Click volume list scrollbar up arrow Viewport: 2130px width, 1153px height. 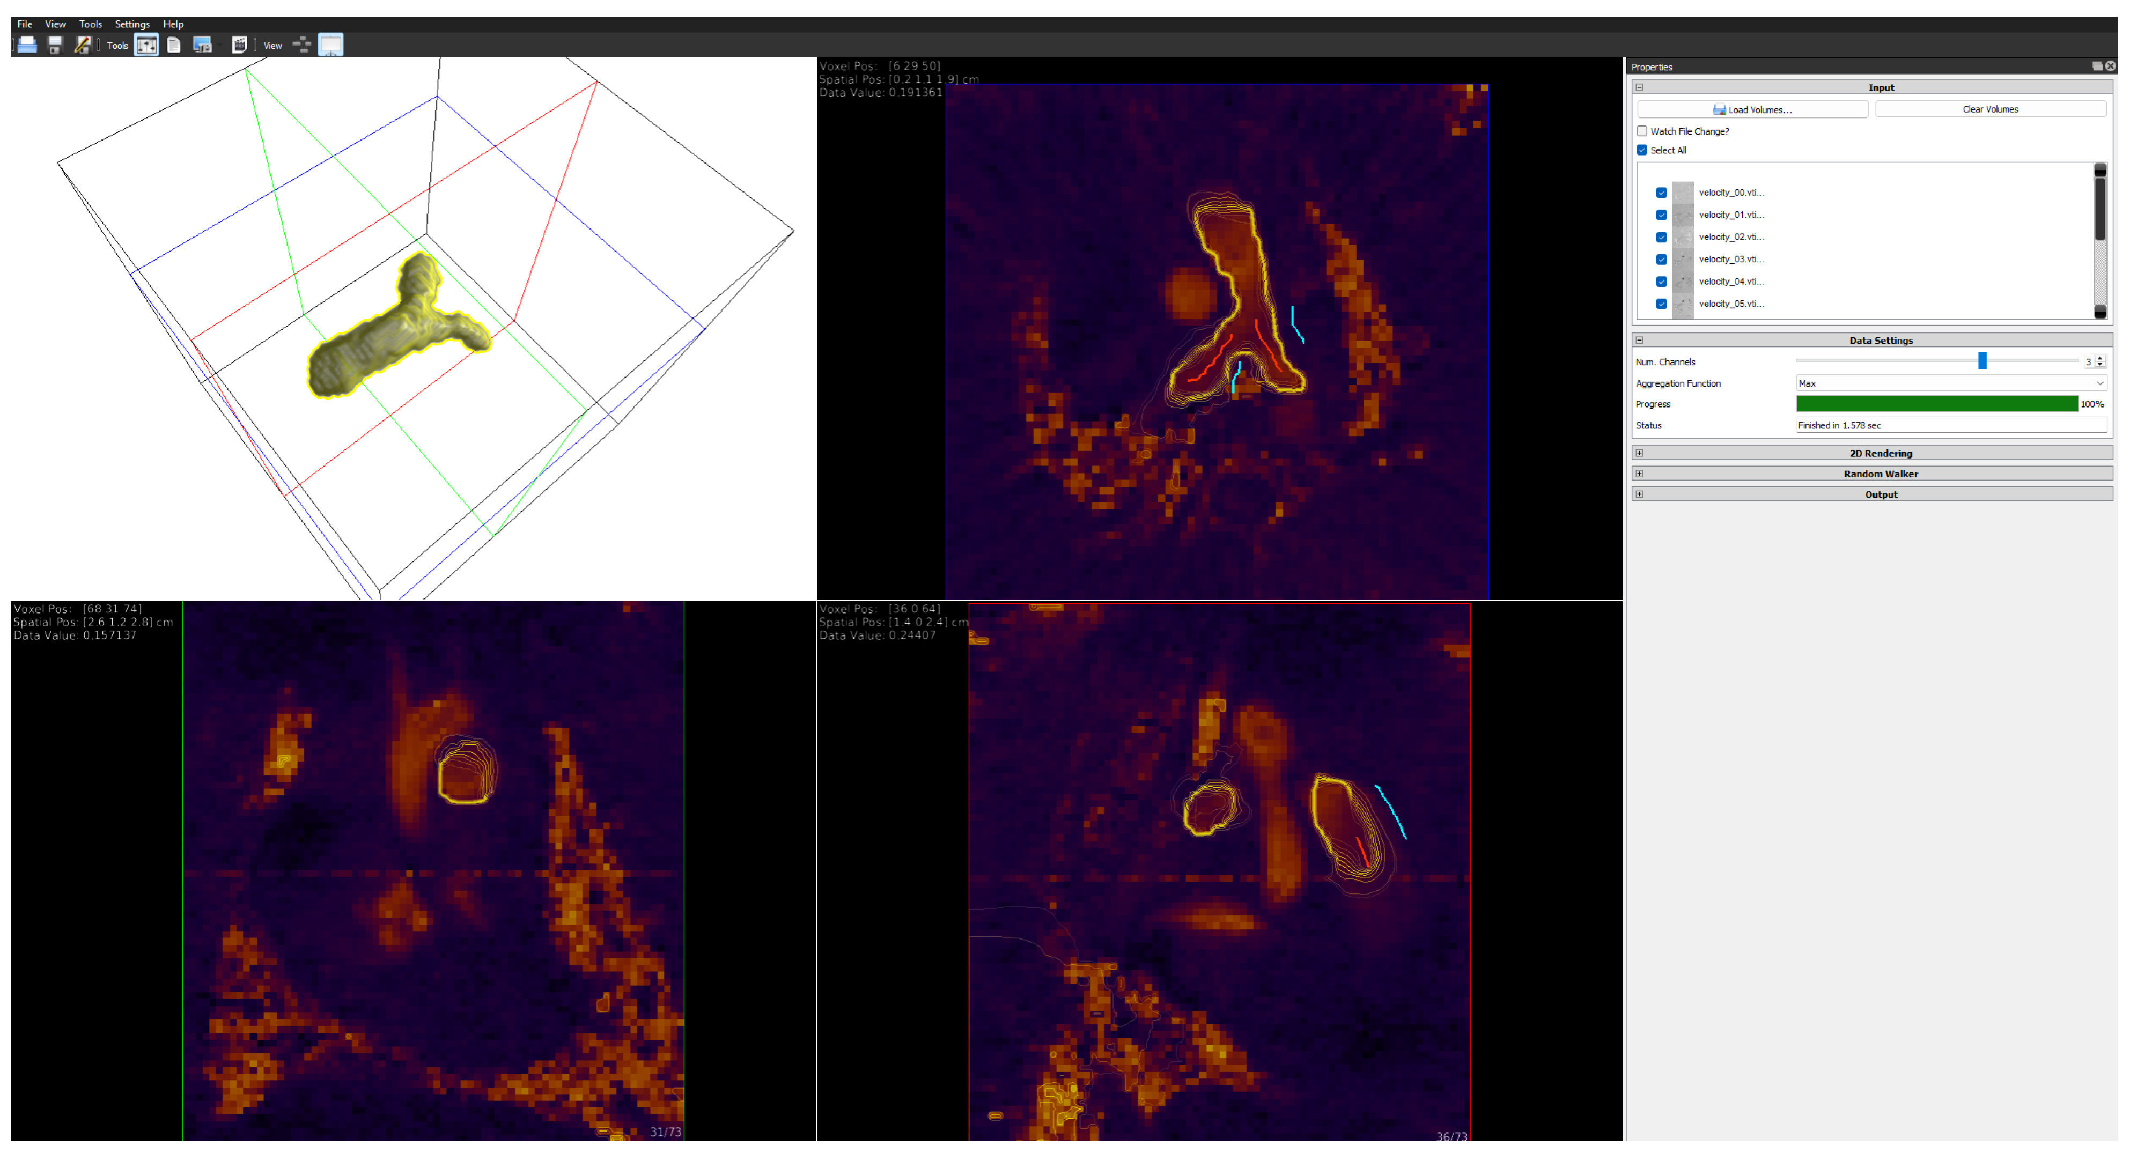[x=2099, y=170]
